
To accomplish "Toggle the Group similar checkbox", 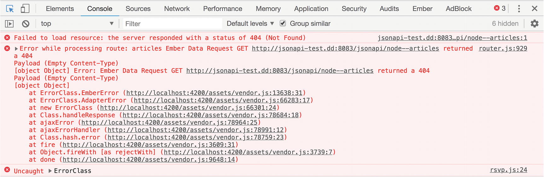I will (x=283, y=23).
